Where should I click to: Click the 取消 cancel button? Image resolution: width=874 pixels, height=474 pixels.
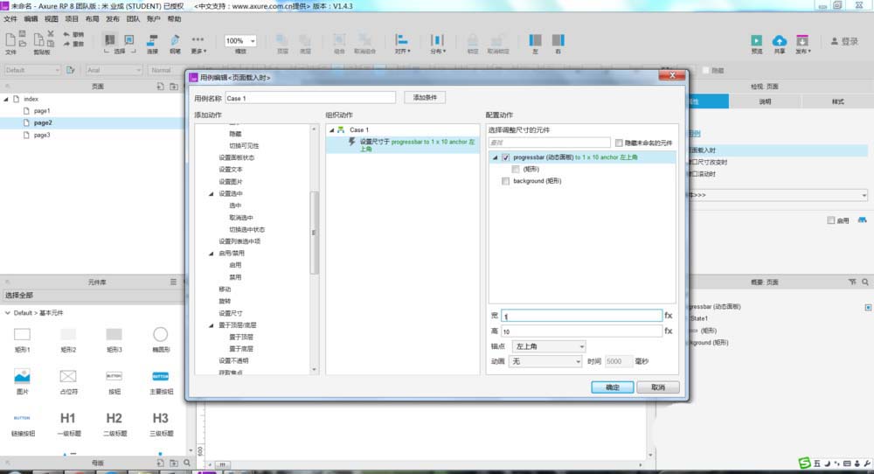point(658,387)
